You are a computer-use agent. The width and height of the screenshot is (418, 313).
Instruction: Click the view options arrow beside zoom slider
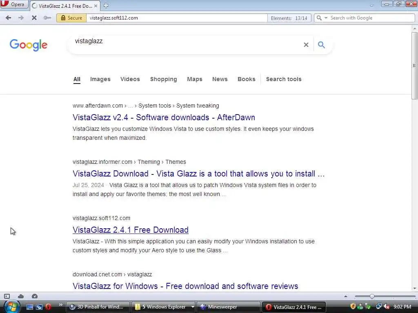pyautogui.click(x=346, y=296)
